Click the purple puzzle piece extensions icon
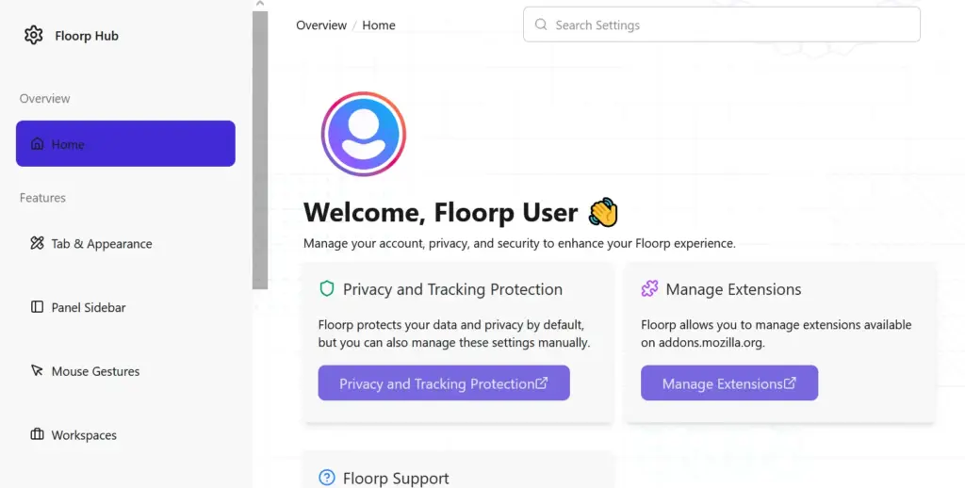 [x=649, y=289]
